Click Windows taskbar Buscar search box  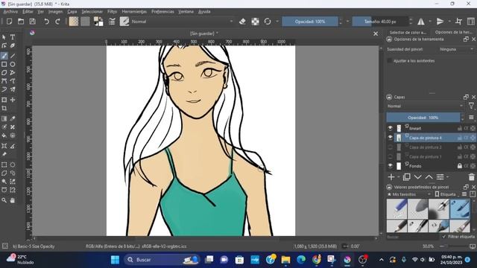coord(161,260)
